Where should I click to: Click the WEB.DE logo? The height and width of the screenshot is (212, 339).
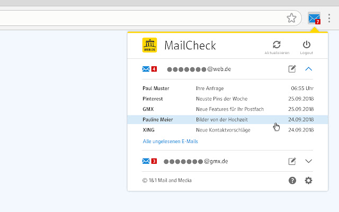click(x=149, y=45)
